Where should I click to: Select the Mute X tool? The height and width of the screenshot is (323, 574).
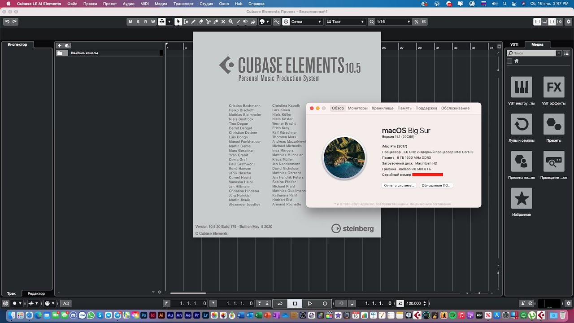tap(223, 22)
